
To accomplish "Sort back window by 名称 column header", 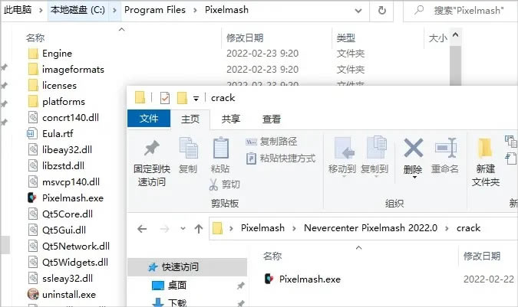I will (x=35, y=38).
